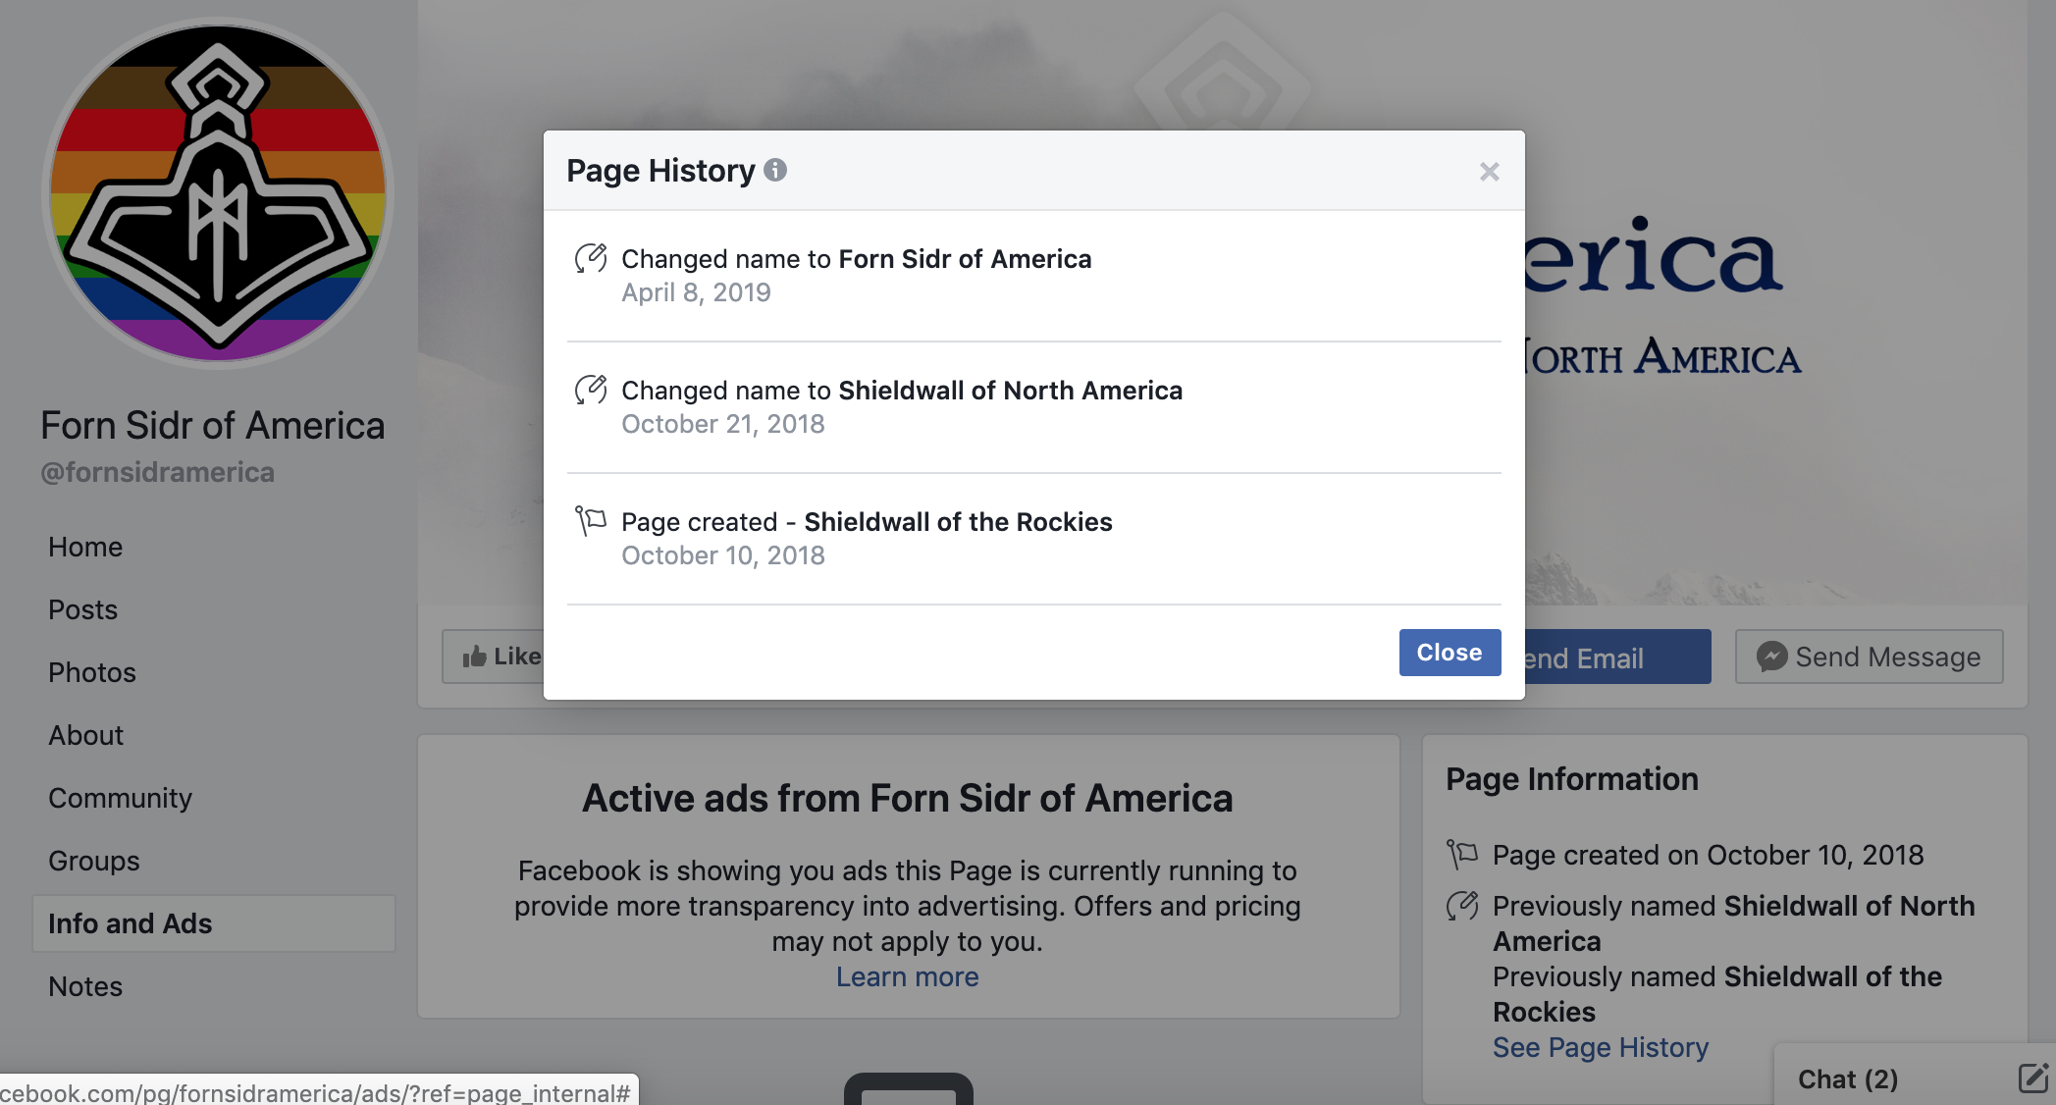This screenshot has height=1105, width=2056.
Task: Click the Send Email button
Action: tap(1617, 658)
